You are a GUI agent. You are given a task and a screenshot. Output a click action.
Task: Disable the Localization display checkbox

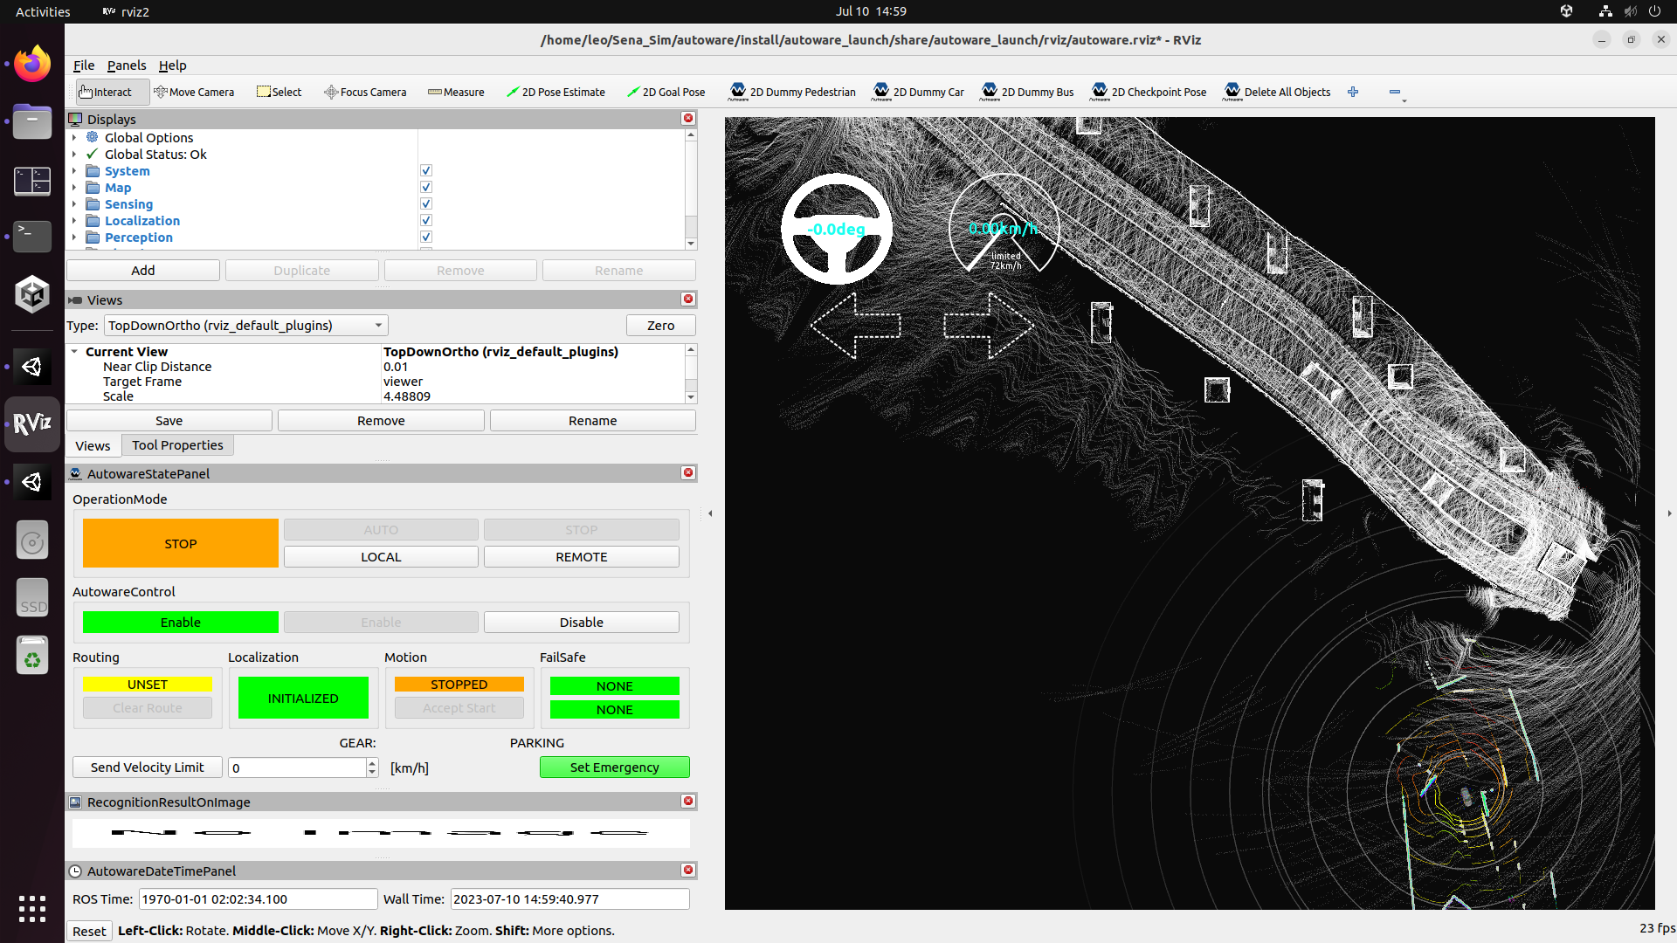click(425, 220)
